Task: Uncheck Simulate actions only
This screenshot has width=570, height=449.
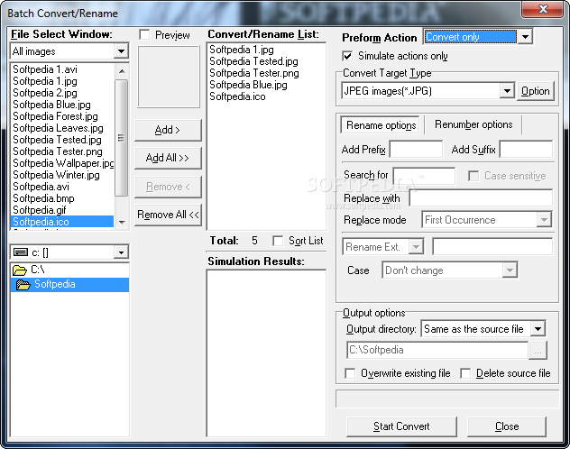Action: [x=347, y=56]
